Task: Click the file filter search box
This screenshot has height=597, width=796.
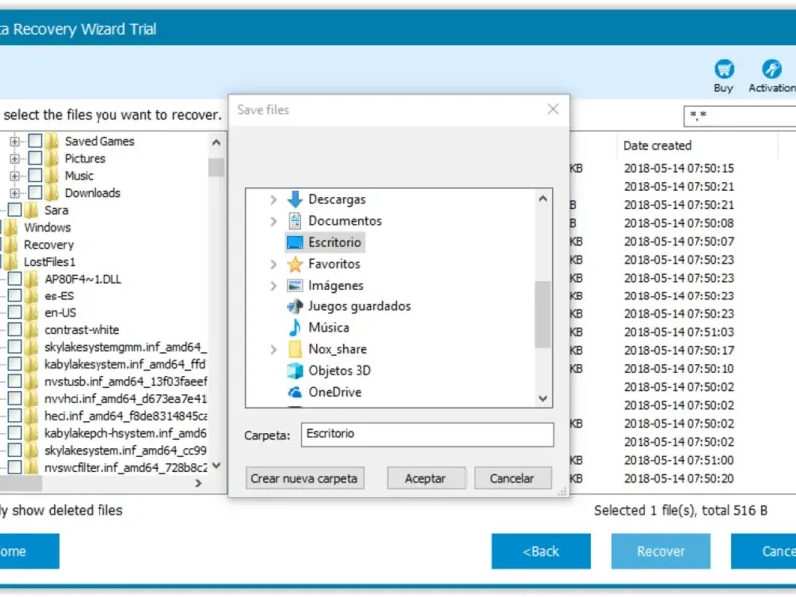Action: [x=739, y=116]
